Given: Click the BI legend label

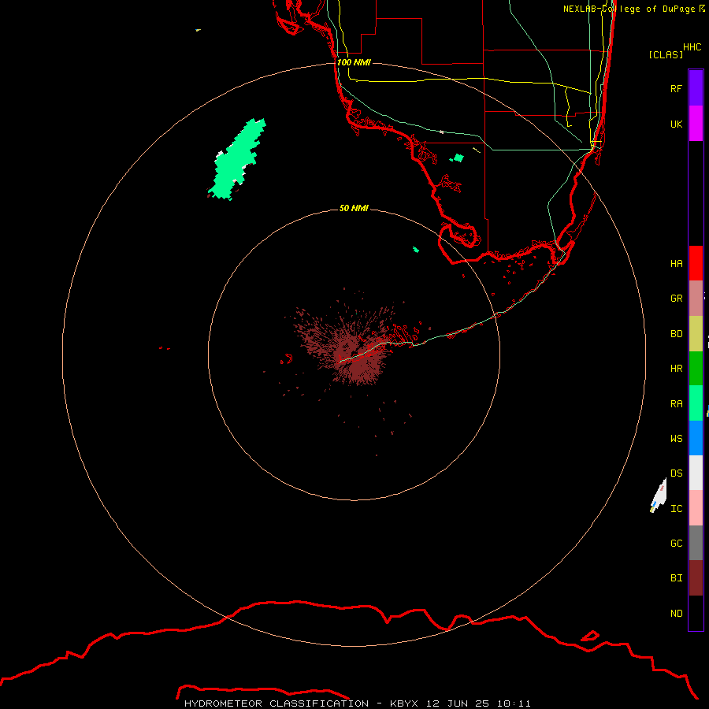Looking at the screenshot, I should [x=676, y=578].
